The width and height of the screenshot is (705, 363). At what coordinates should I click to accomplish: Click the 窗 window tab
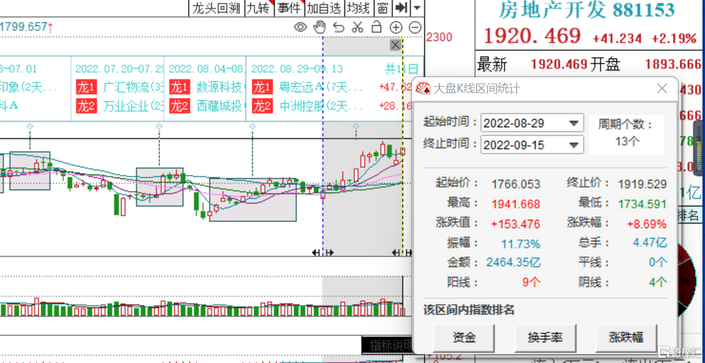coord(383,8)
